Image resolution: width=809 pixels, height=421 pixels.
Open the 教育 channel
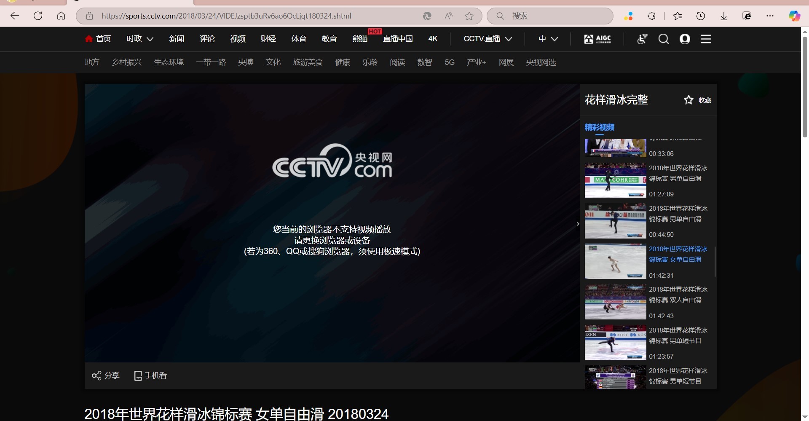pos(329,39)
